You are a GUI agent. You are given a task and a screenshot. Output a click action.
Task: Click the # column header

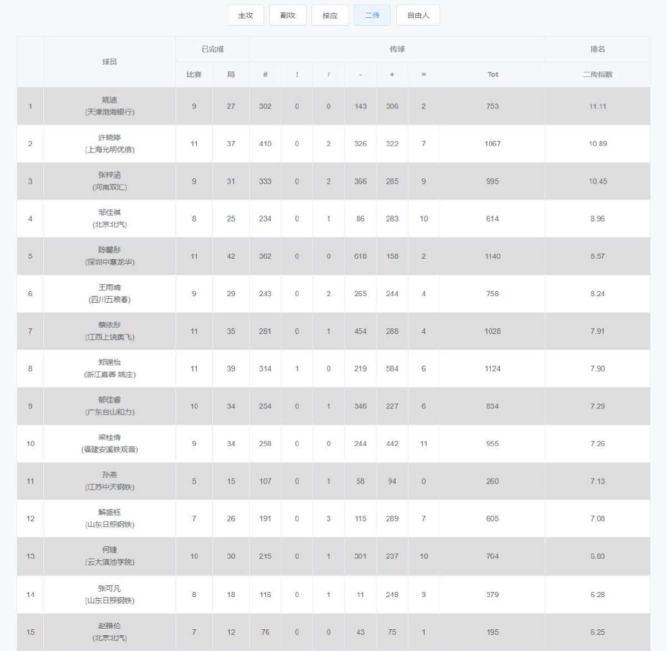click(x=265, y=75)
